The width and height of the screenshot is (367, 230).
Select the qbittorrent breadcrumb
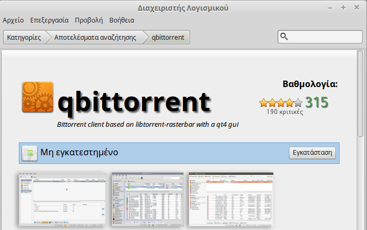(168, 38)
